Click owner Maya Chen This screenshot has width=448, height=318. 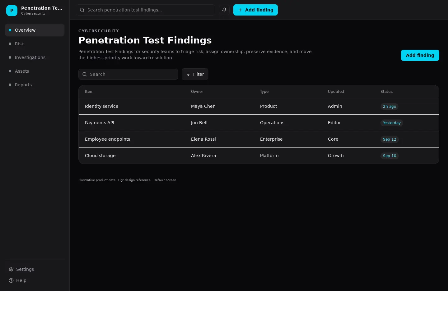tap(203, 106)
